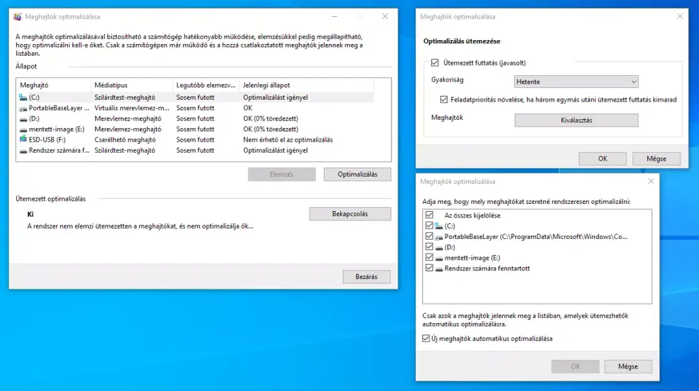Open the Gyakoriság dropdown showing Hetente
699x391 pixels.
(576, 82)
